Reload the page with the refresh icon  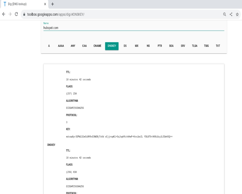pyautogui.click(x=16, y=14)
